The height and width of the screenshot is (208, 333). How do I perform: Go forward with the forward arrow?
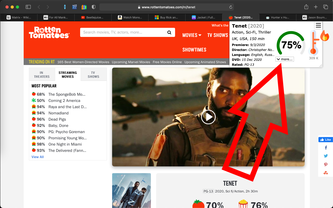click(48, 7)
